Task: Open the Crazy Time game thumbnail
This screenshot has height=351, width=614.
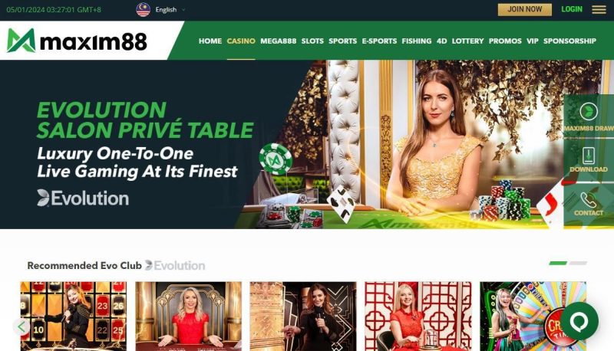Action: [533, 317]
